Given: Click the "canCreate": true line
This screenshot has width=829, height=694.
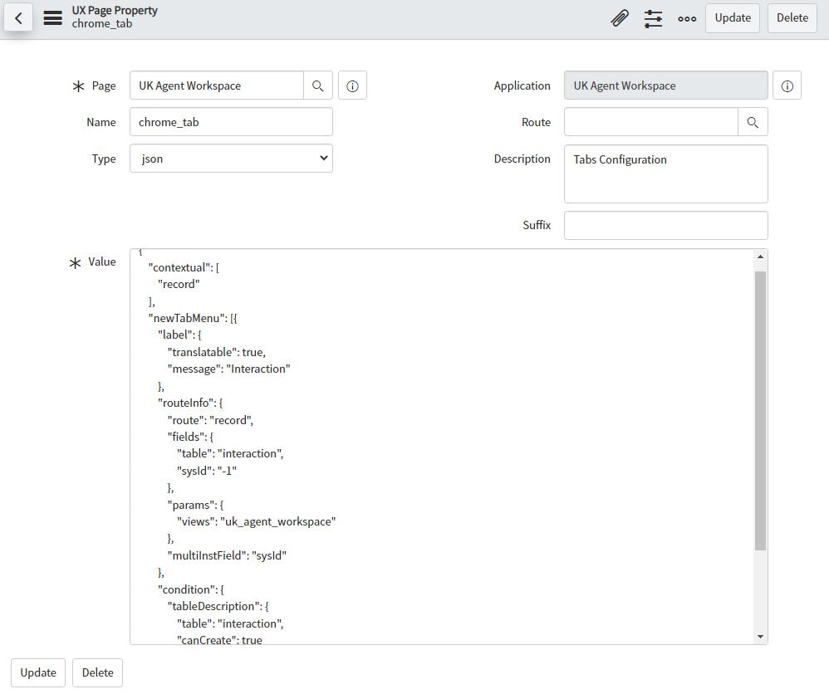Looking at the screenshot, I should click(x=219, y=639).
